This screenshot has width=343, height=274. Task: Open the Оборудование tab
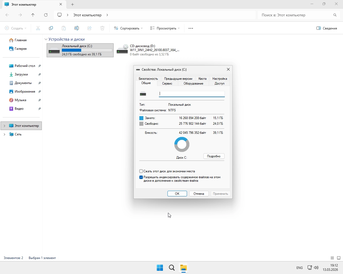(193, 83)
